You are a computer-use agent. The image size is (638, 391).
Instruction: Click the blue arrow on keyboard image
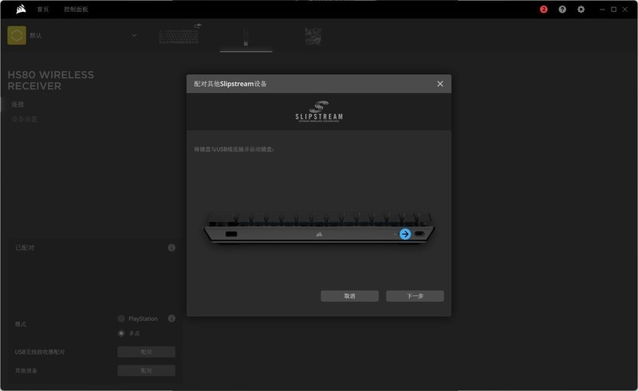(405, 234)
